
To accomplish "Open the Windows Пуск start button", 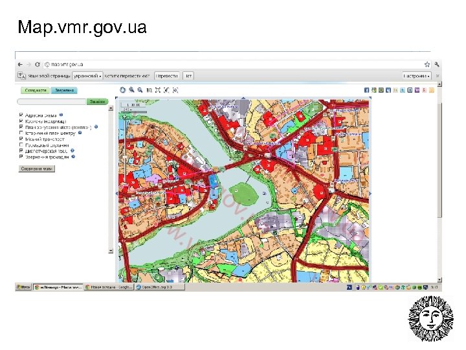I will click(23, 287).
